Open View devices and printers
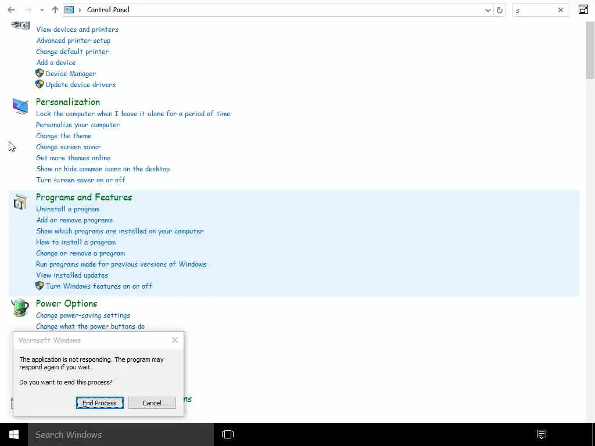595x446 pixels. (x=77, y=30)
